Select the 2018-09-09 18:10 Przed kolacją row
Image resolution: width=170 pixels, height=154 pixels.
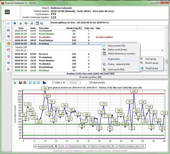click(75, 40)
